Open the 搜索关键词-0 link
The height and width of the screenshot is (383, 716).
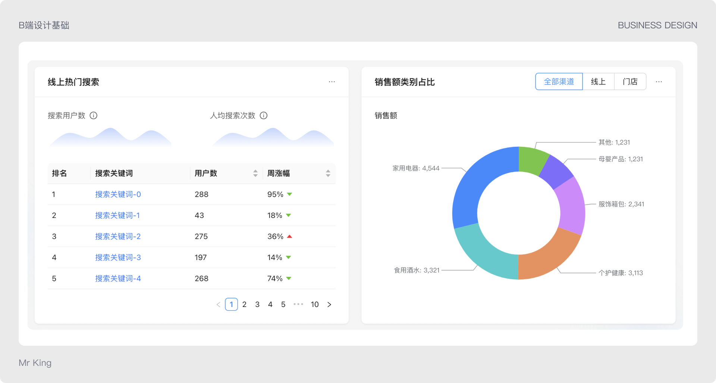[x=118, y=194]
